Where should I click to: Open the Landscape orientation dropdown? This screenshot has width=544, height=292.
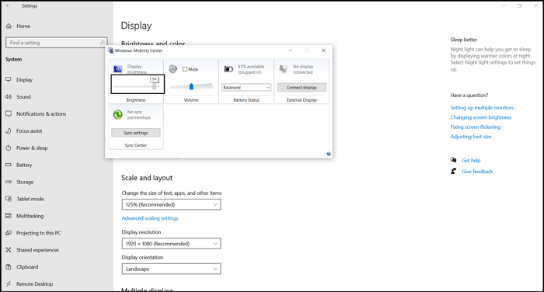point(171,269)
